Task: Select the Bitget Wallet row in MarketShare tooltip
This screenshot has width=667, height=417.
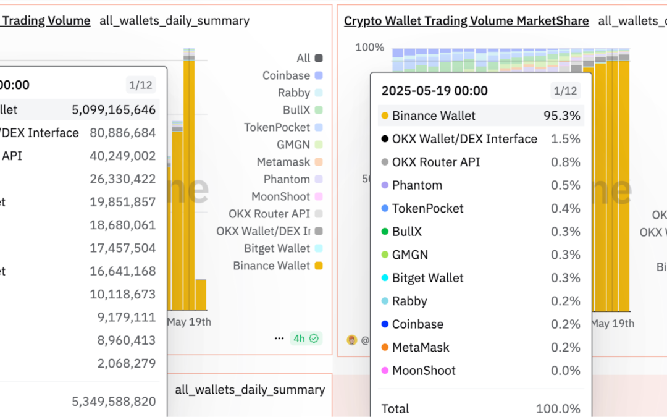Action: click(481, 278)
